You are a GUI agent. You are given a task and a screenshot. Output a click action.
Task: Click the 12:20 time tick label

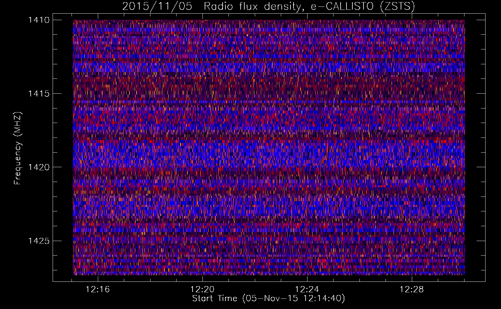click(x=203, y=290)
